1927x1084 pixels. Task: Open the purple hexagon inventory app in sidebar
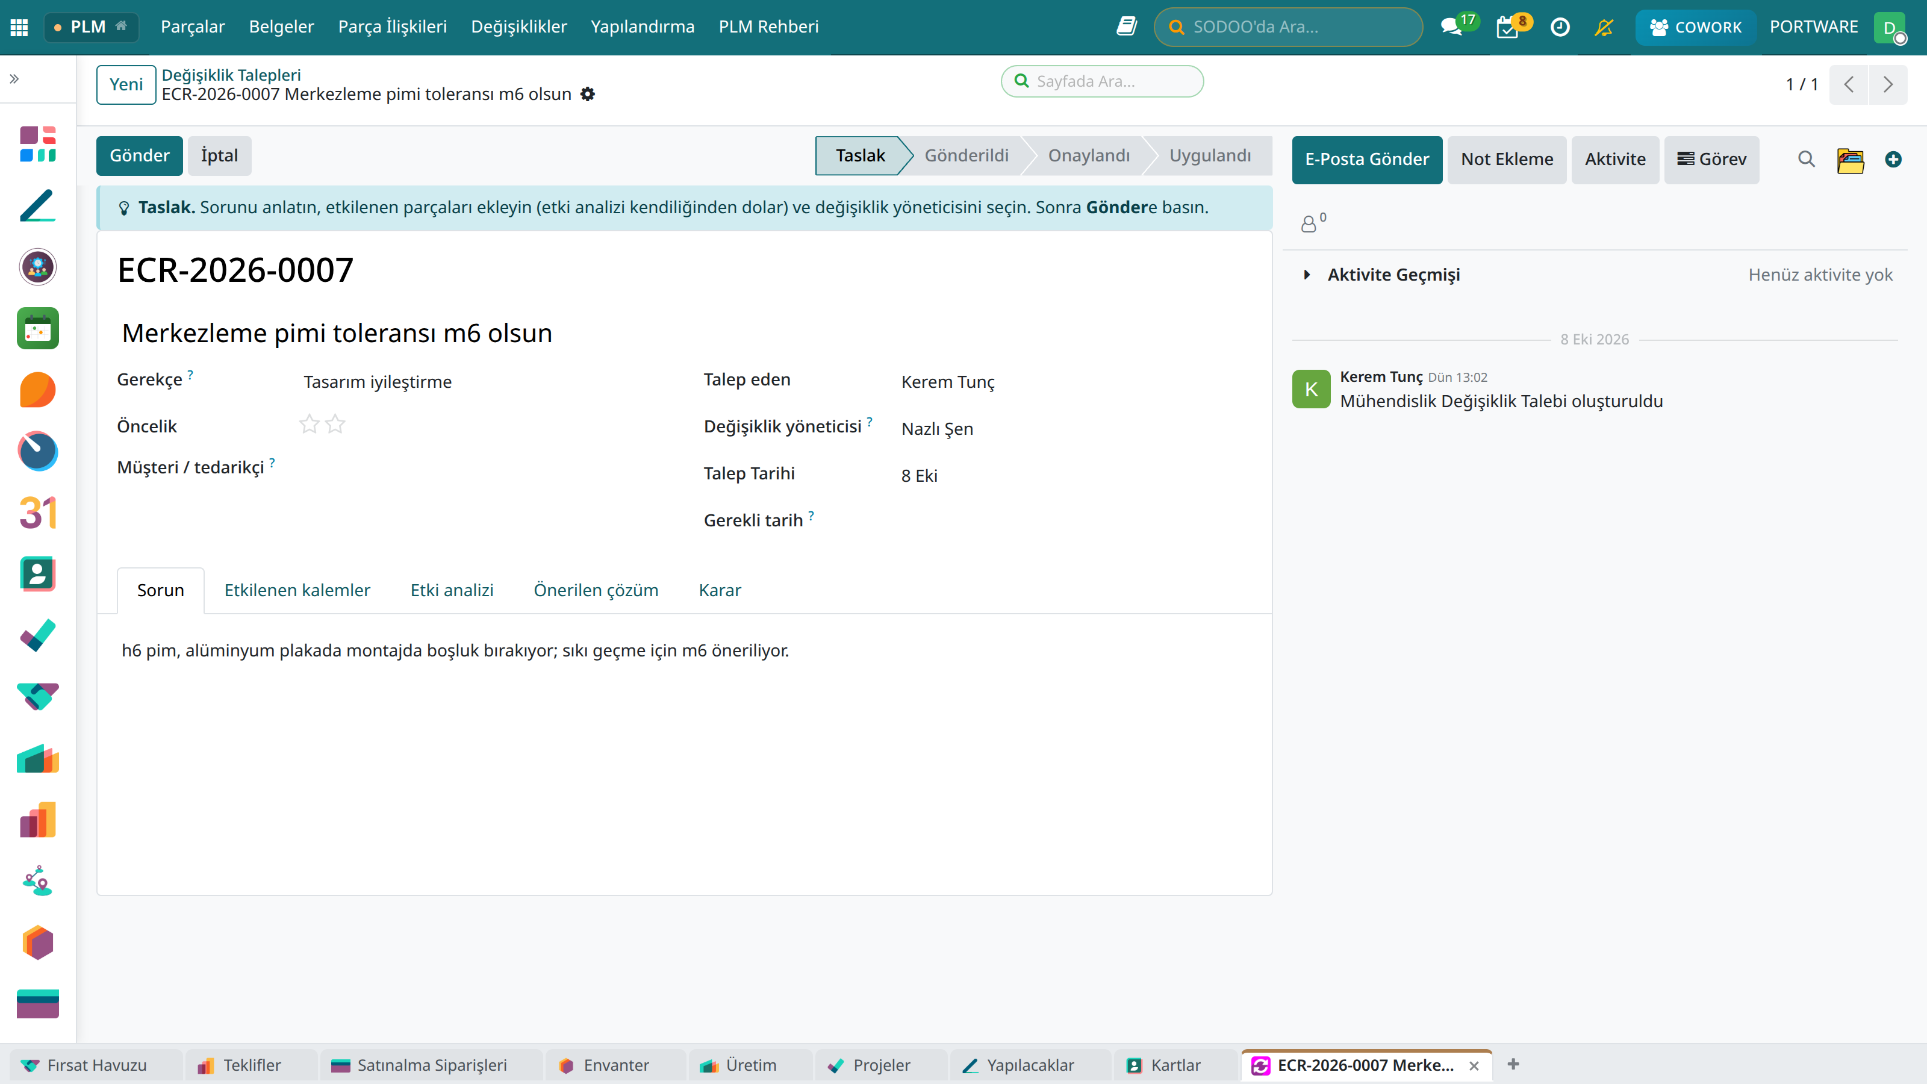click(x=37, y=942)
